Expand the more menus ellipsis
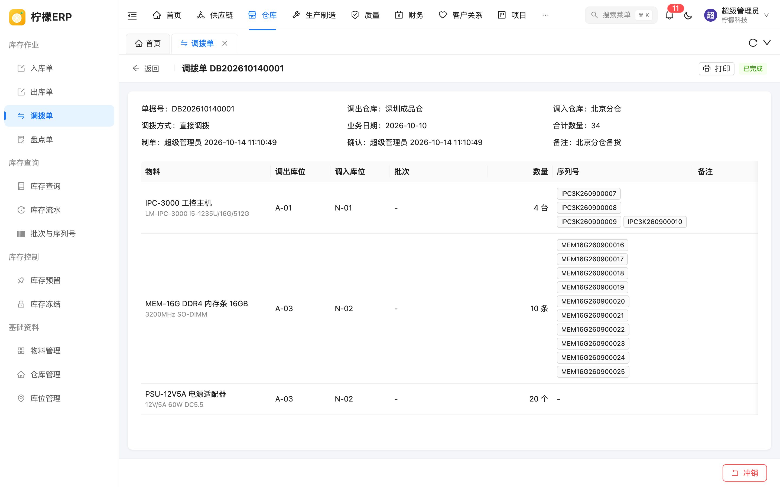This screenshot has height=487, width=780. pos(545,15)
